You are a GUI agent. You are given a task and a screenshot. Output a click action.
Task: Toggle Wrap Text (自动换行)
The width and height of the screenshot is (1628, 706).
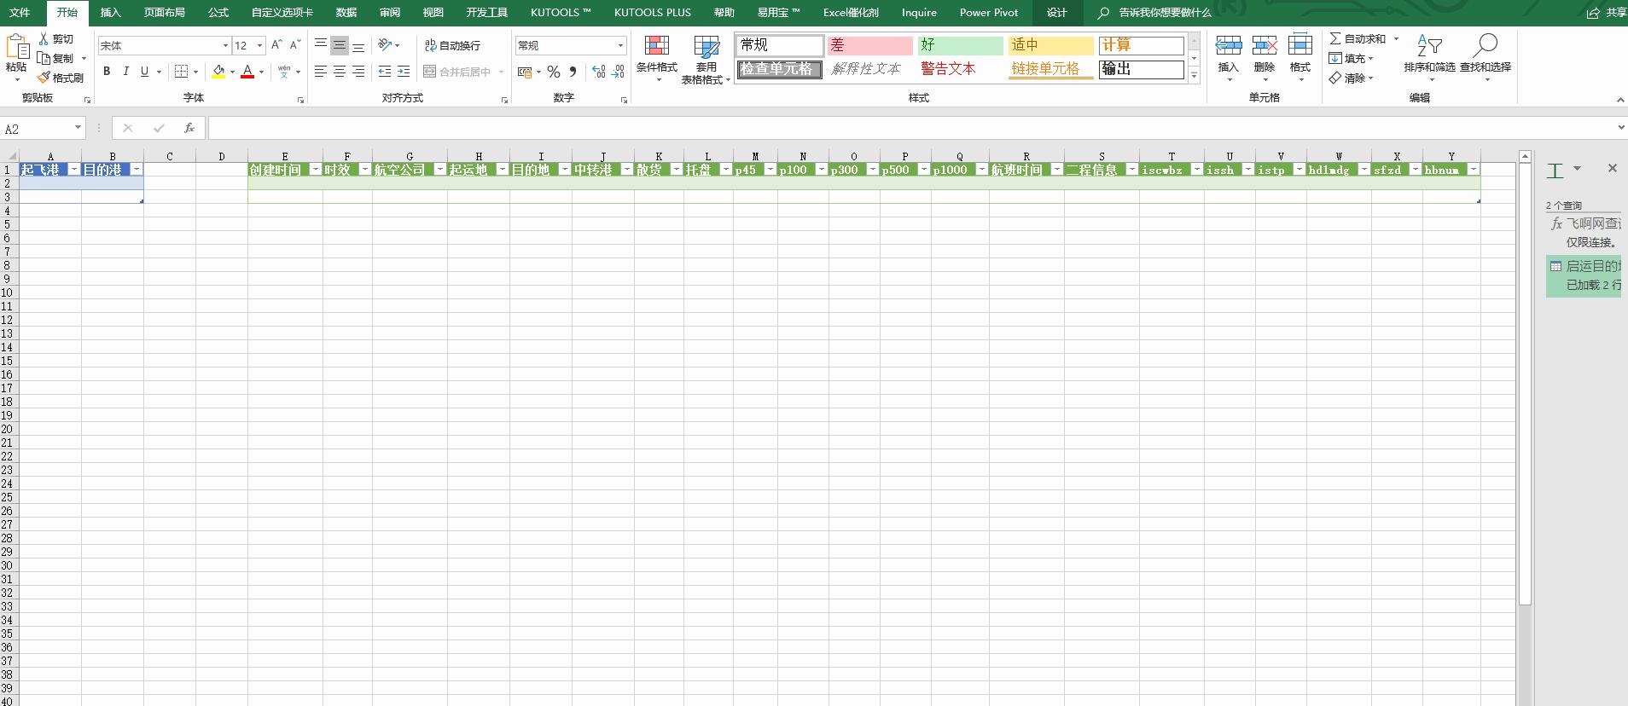pos(452,45)
